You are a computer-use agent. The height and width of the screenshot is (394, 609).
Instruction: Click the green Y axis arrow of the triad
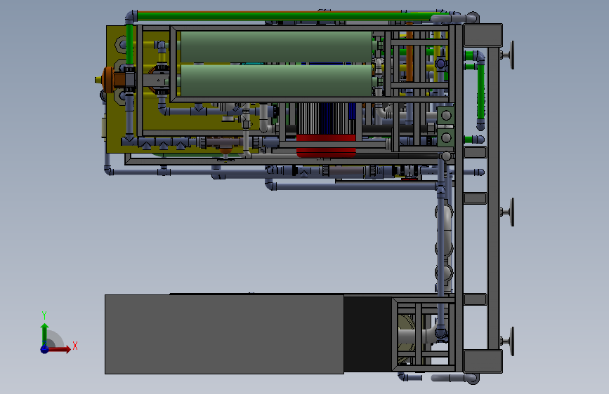(44, 334)
